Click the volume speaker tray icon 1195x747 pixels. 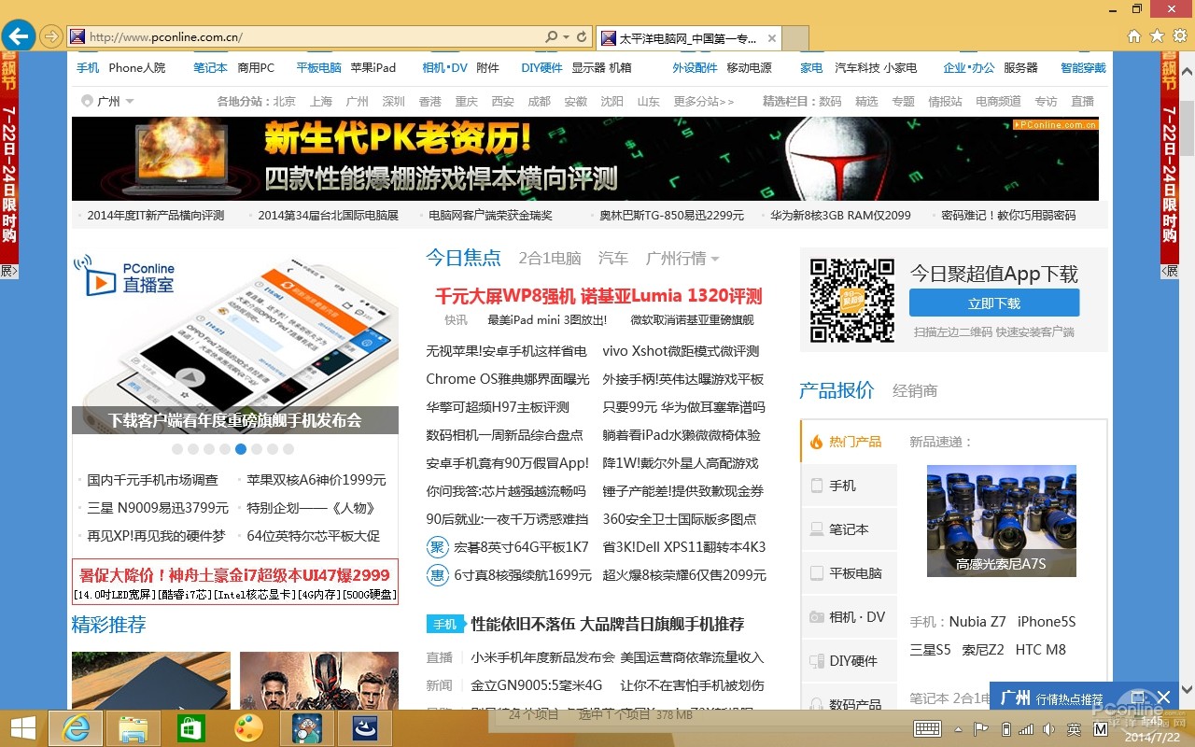[x=1047, y=728]
